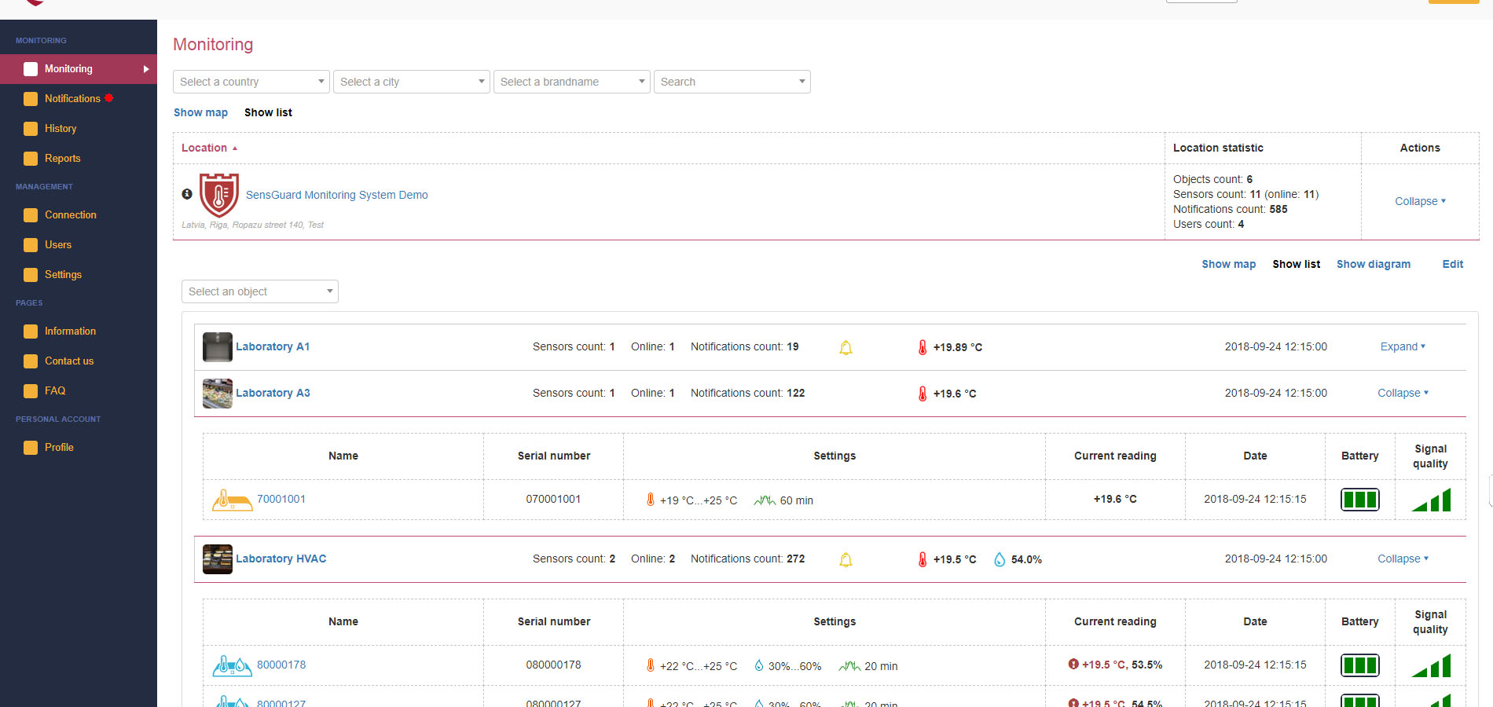
Task: Open the SensGuard Monitoring System Demo link
Action: (x=336, y=195)
